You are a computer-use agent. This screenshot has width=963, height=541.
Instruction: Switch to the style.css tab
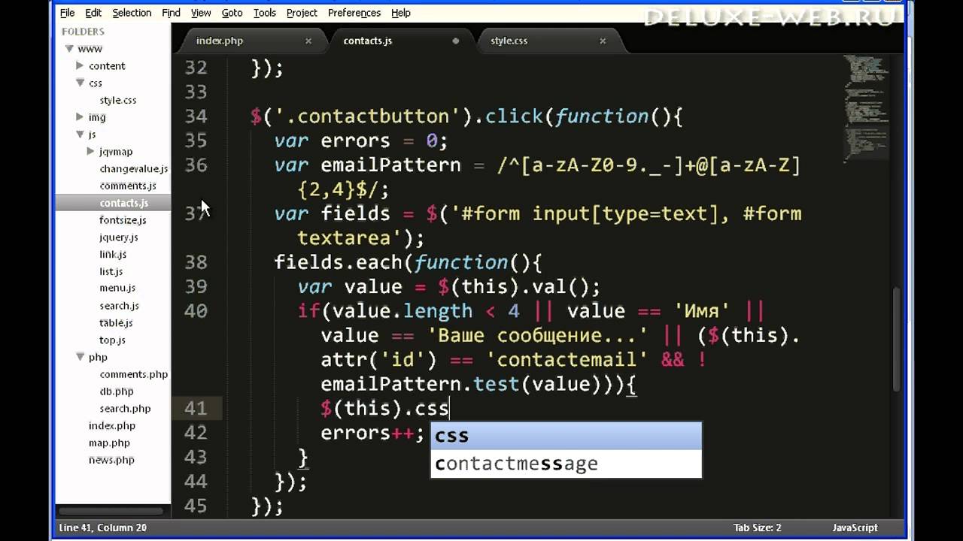point(509,41)
